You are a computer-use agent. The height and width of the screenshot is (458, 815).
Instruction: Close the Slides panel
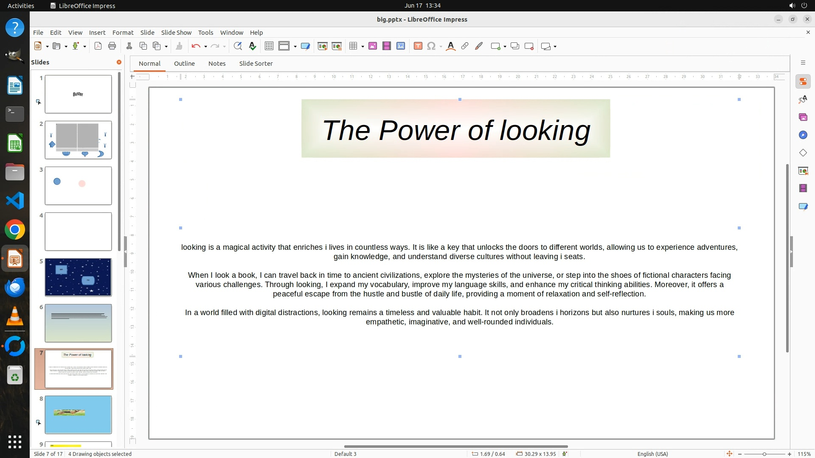tap(119, 62)
